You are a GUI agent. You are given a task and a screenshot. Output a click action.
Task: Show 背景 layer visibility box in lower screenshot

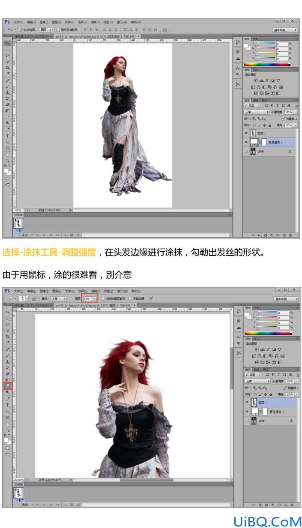[247, 421]
